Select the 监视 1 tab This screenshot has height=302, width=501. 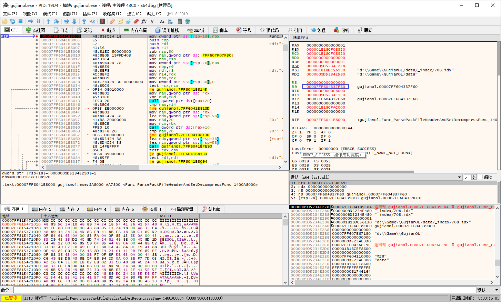click(x=152, y=209)
